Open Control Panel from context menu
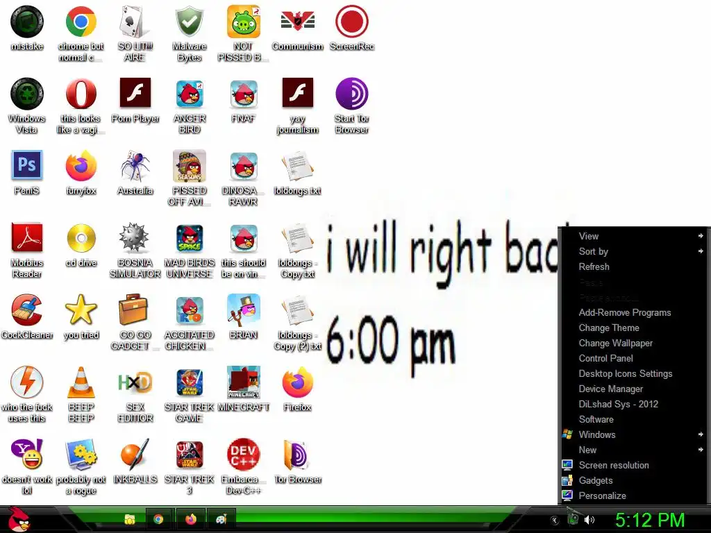The image size is (711, 533). (633, 359)
